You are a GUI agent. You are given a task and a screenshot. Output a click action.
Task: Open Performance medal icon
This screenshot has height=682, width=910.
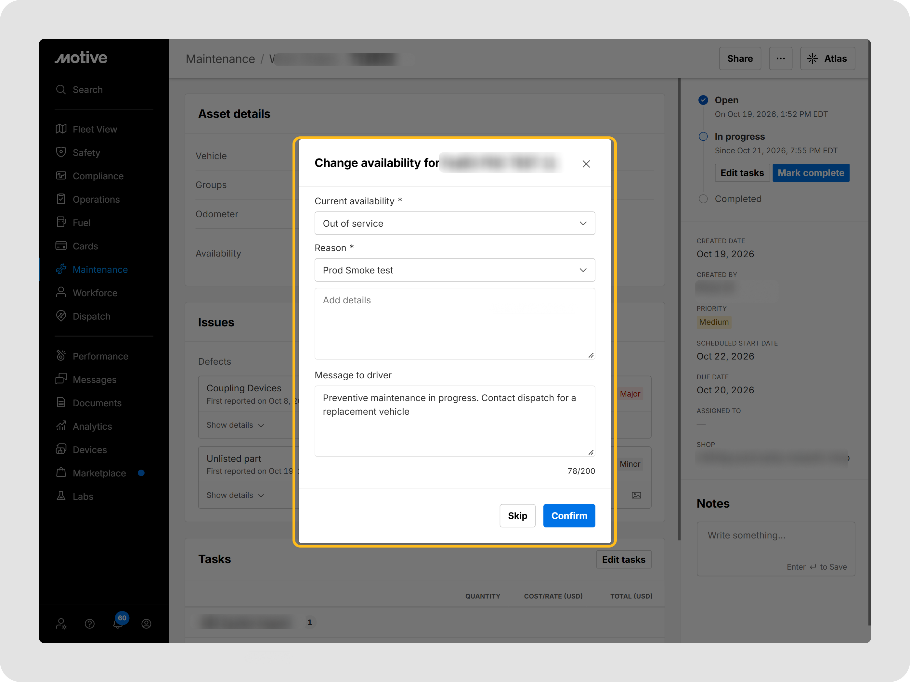coord(61,356)
